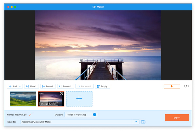The image size is (196, 131).
Task: Click the Save to path field
Action: [x=77, y=122]
